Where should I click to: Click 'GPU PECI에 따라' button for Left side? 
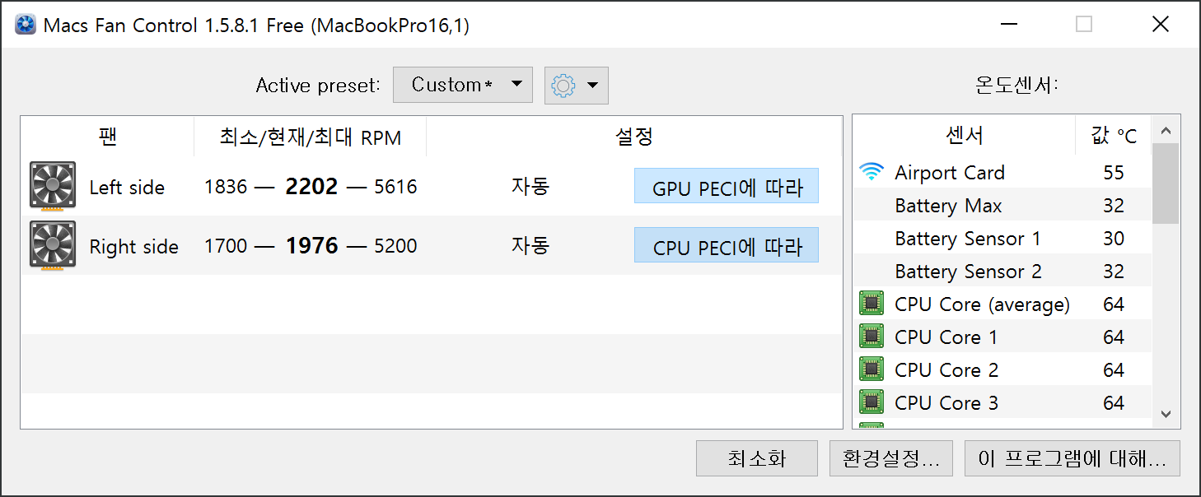tap(727, 186)
